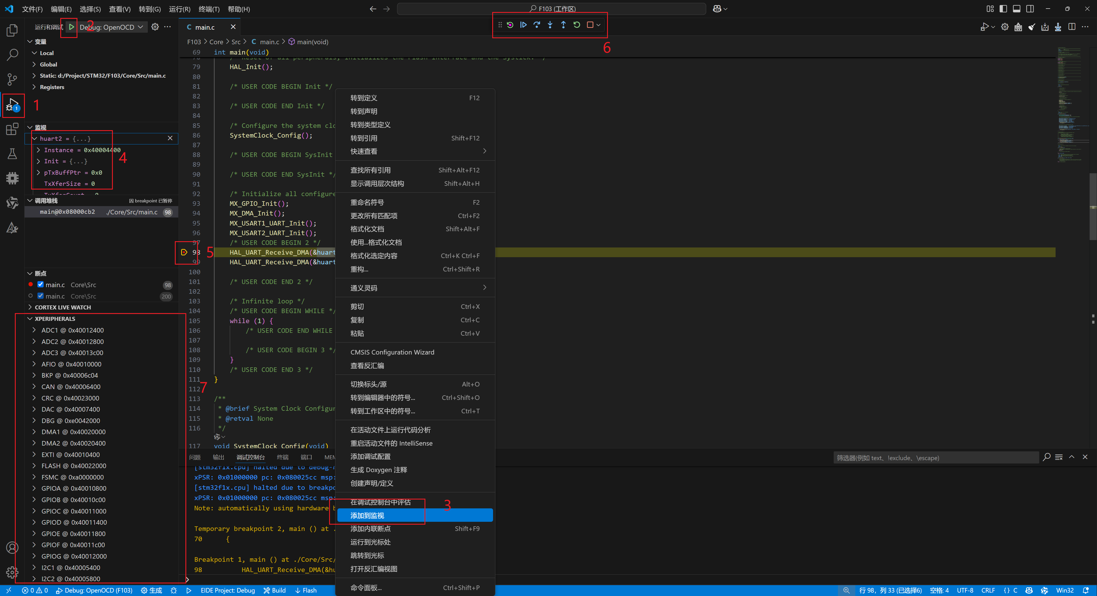1097x596 pixels.
Task: Select the main@0x08000cb2 call stack frame
Action: pos(101,212)
